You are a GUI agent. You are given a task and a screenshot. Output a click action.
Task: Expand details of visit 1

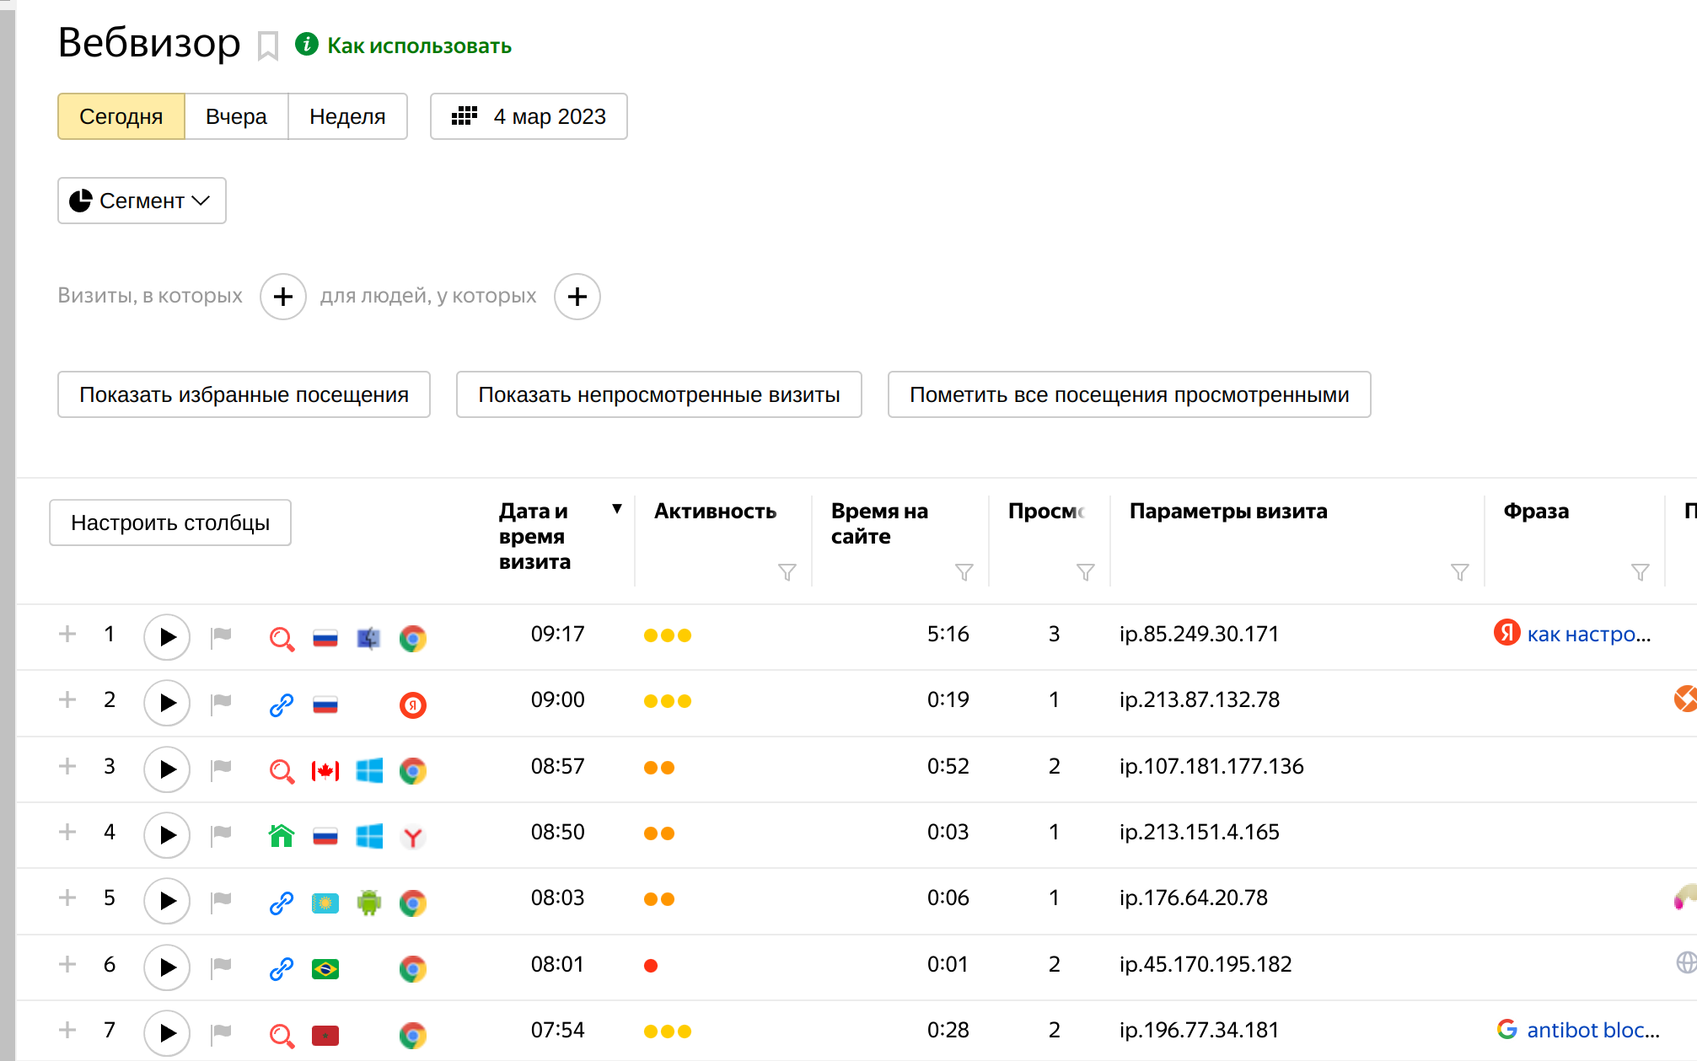[67, 634]
